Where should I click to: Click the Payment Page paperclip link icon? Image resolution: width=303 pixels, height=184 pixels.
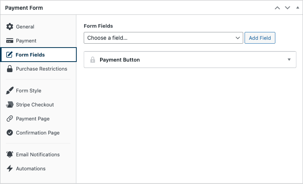(10, 119)
